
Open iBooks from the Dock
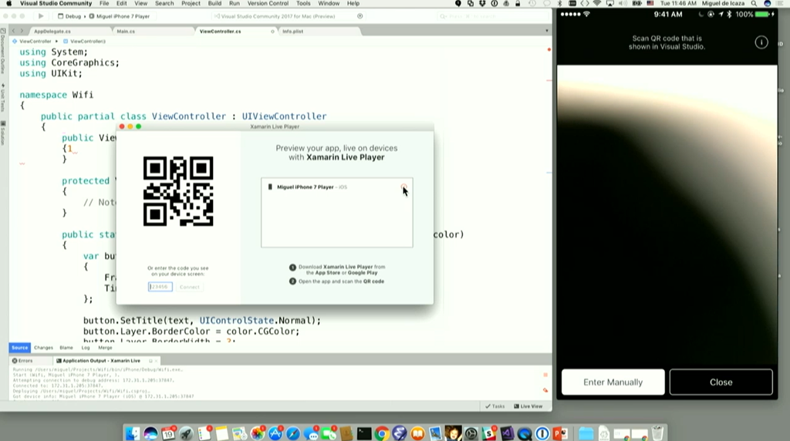(417, 433)
